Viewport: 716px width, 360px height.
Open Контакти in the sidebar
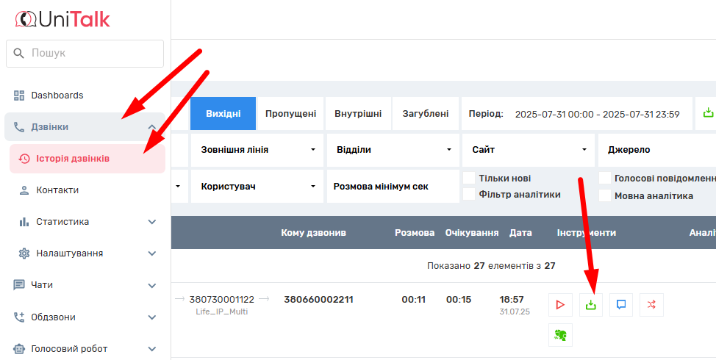click(57, 190)
